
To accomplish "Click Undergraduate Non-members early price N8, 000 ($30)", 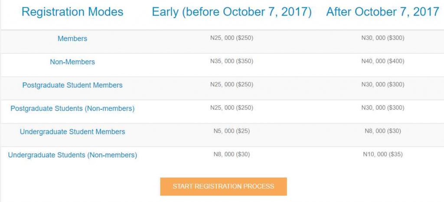I will tap(232, 154).
